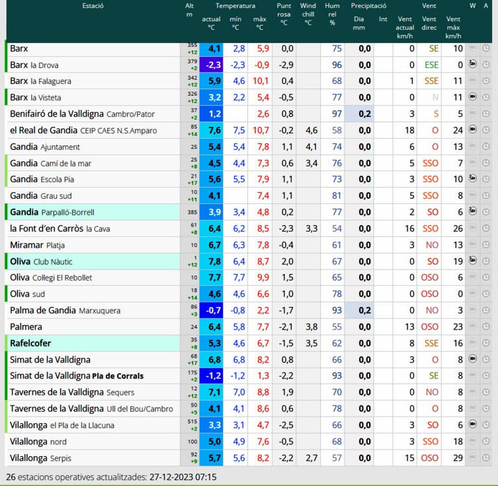
Task: Click the update timestamp 27-12-2023 07:15
Action: point(183,477)
